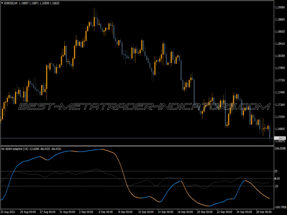Click the 25 level label on indicator scale

276,172
